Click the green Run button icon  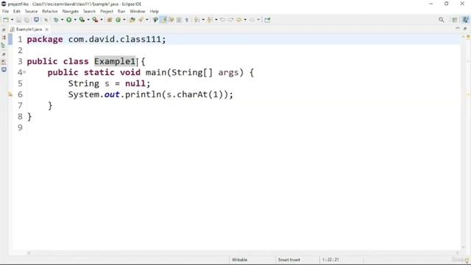[x=68, y=20]
